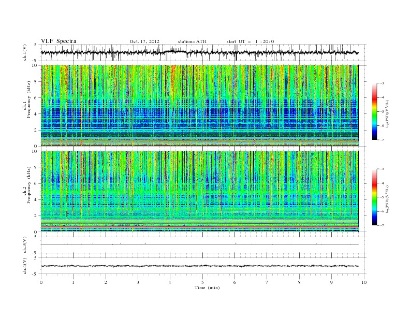Click inside the ch.2 spectrogram panel
The image size is (410, 317).
[x=199, y=191]
